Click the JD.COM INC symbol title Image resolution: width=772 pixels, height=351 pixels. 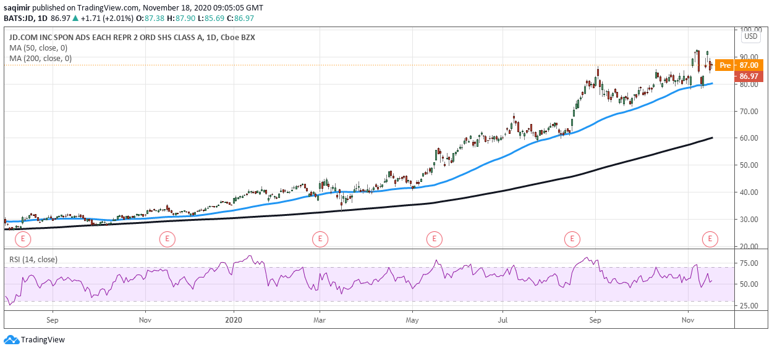130,38
